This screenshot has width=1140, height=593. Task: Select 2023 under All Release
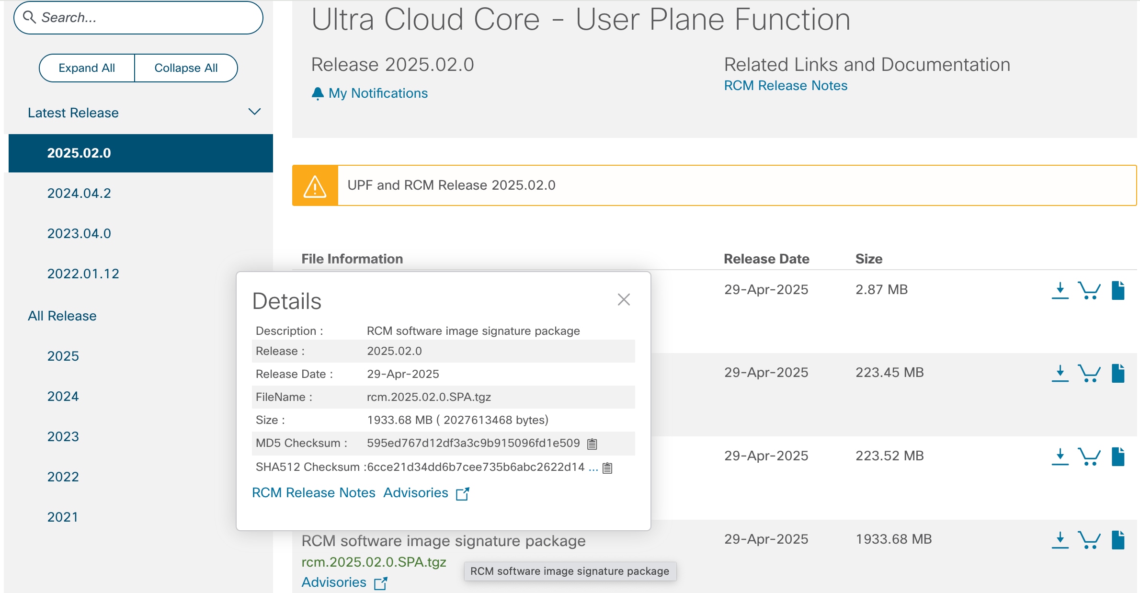pyautogui.click(x=62, y=436)
